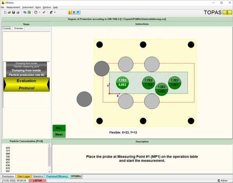
Task: Open a file with the folder icon
Action: click(9, 13)
